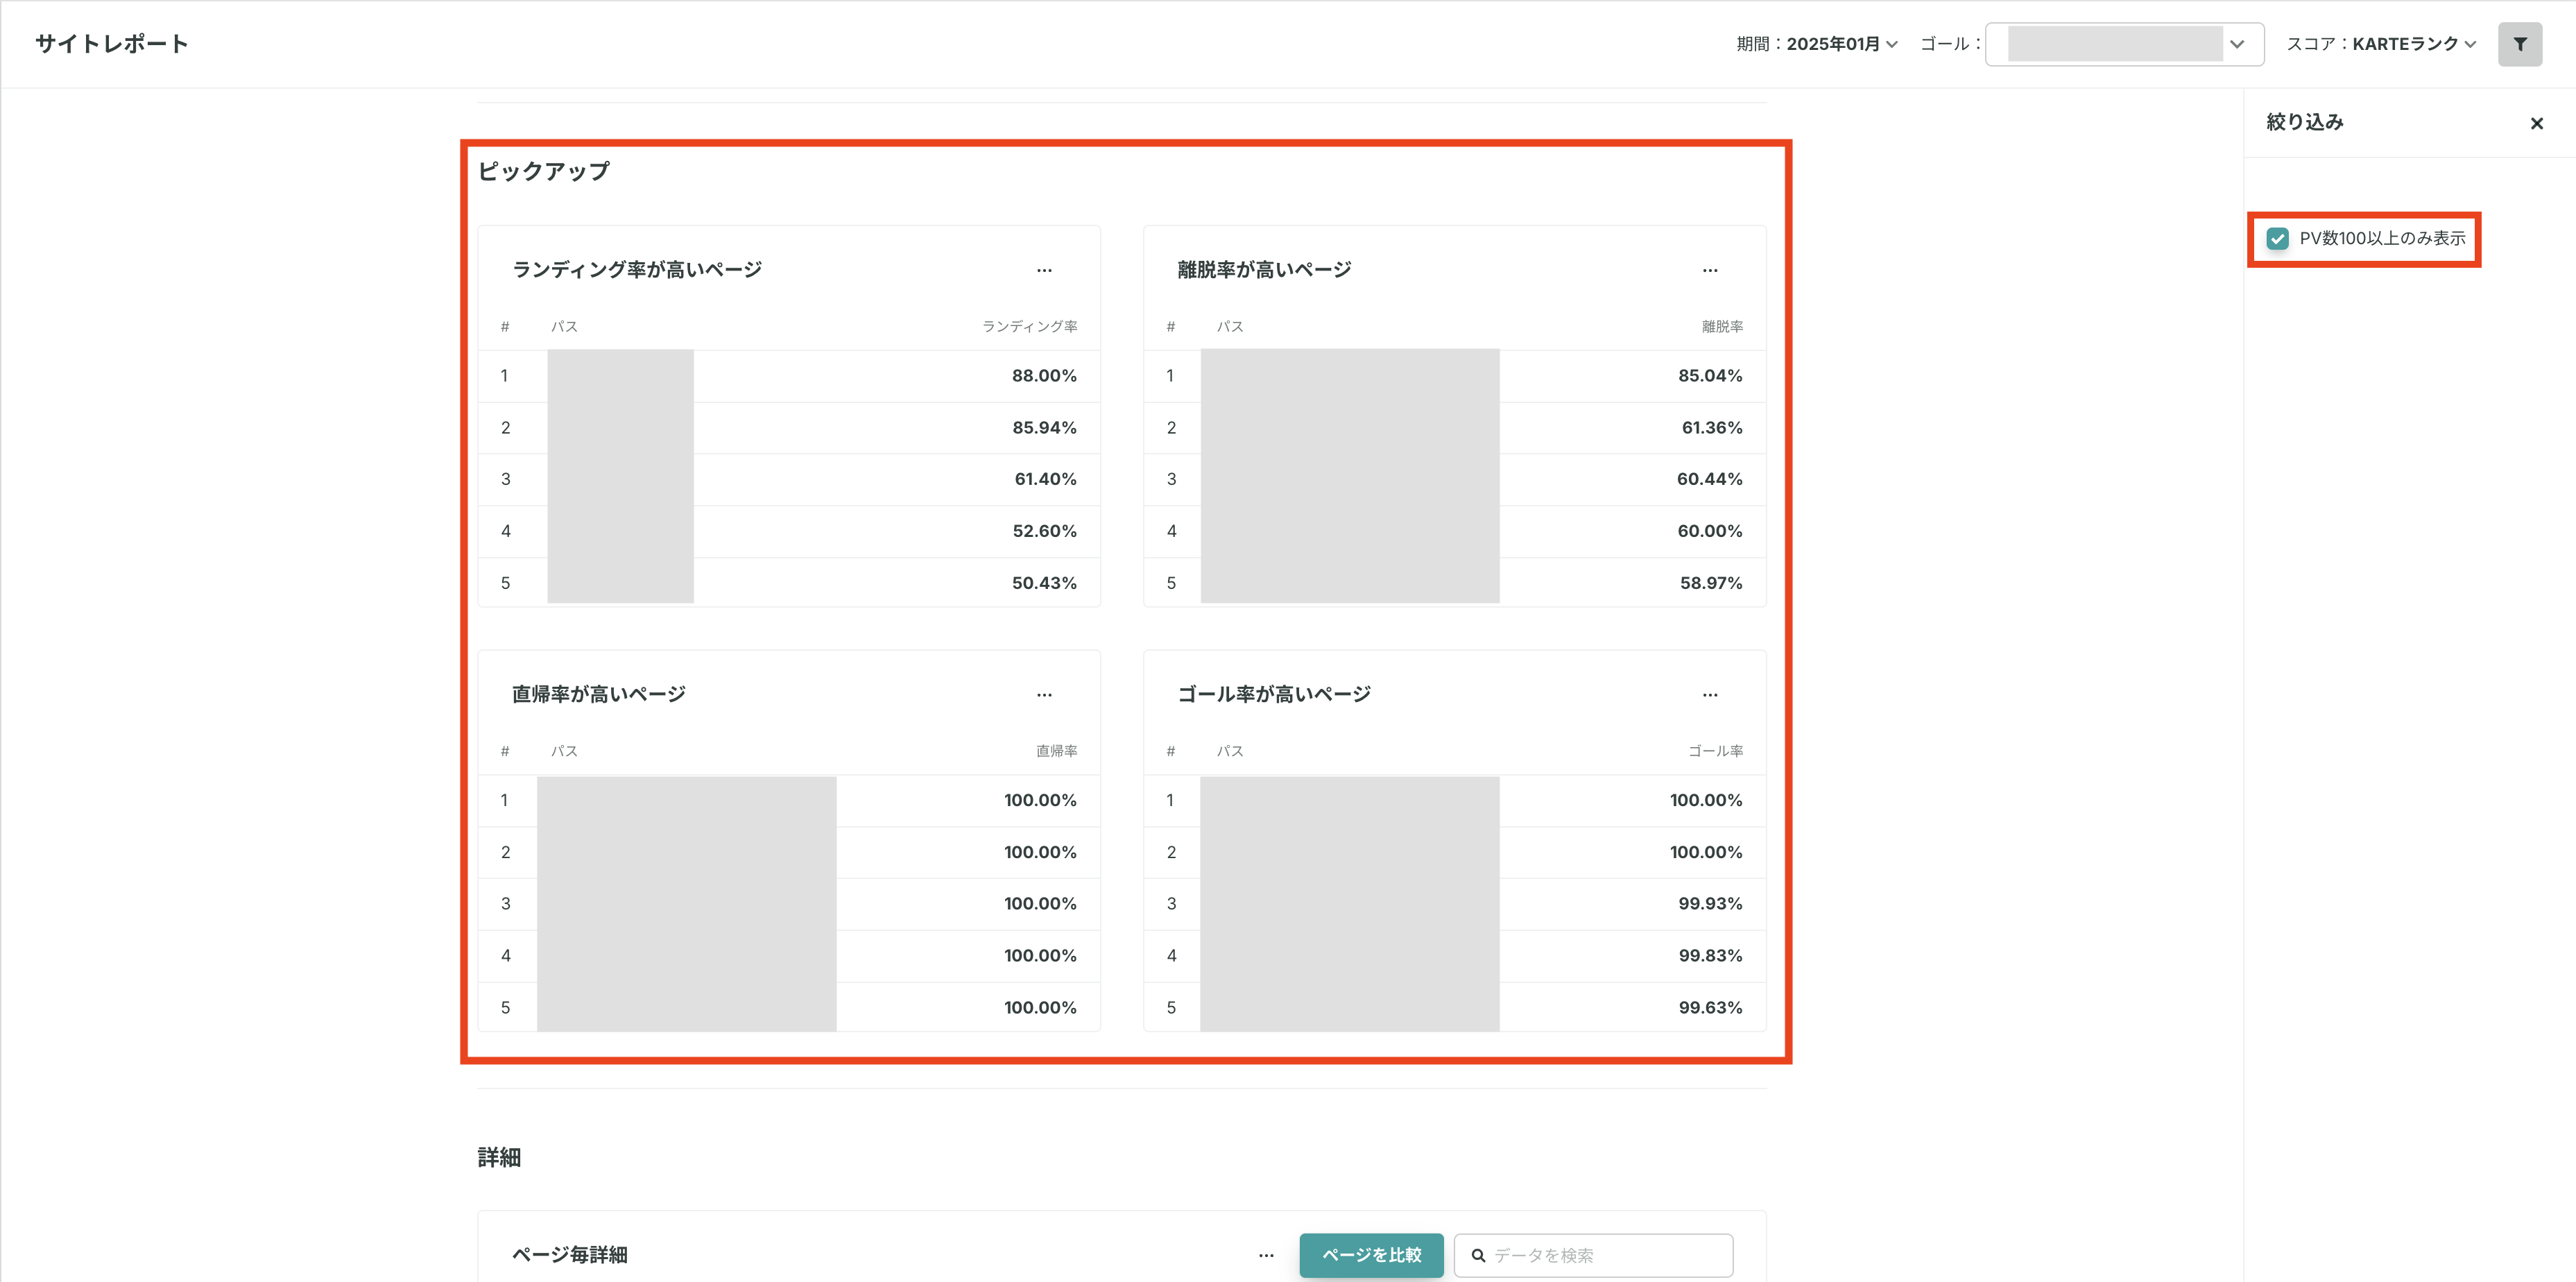The width and height of the screenshot is (2576, 1282).
Task: Click the search magnifier icon in データを検索
Action: coord(1478,1255)
